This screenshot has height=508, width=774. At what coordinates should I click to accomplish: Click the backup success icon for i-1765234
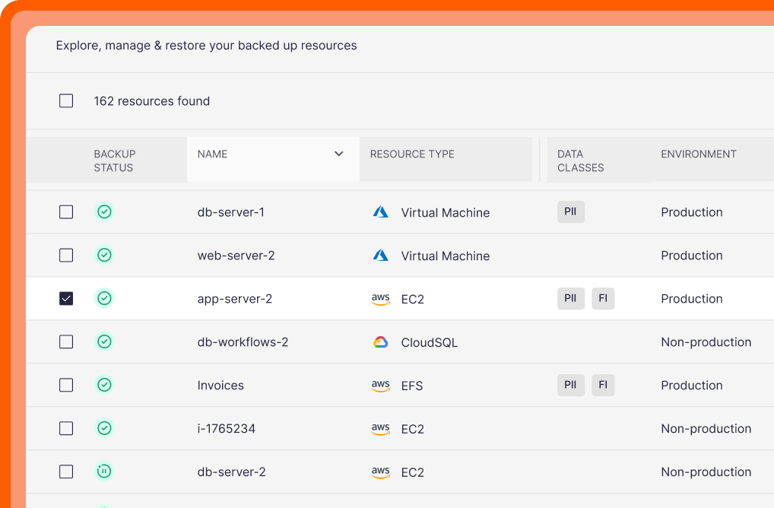pyautogui.click(x=104, y=428)
